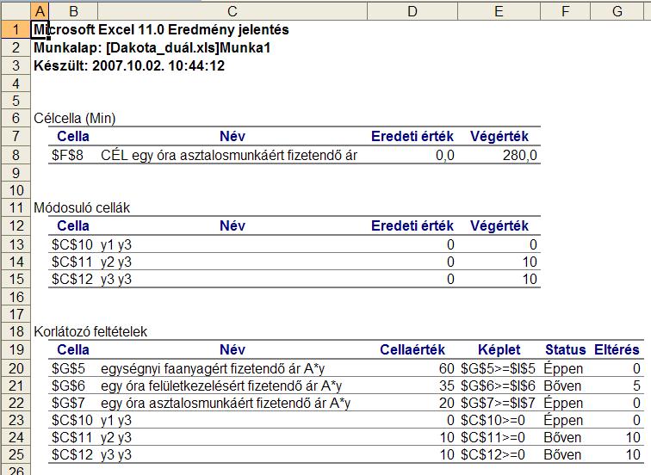651x475 pixels.
Task: Click 'CÉL egy óra asztalosmunkáért fizetendő ár'
Action: 229,156
